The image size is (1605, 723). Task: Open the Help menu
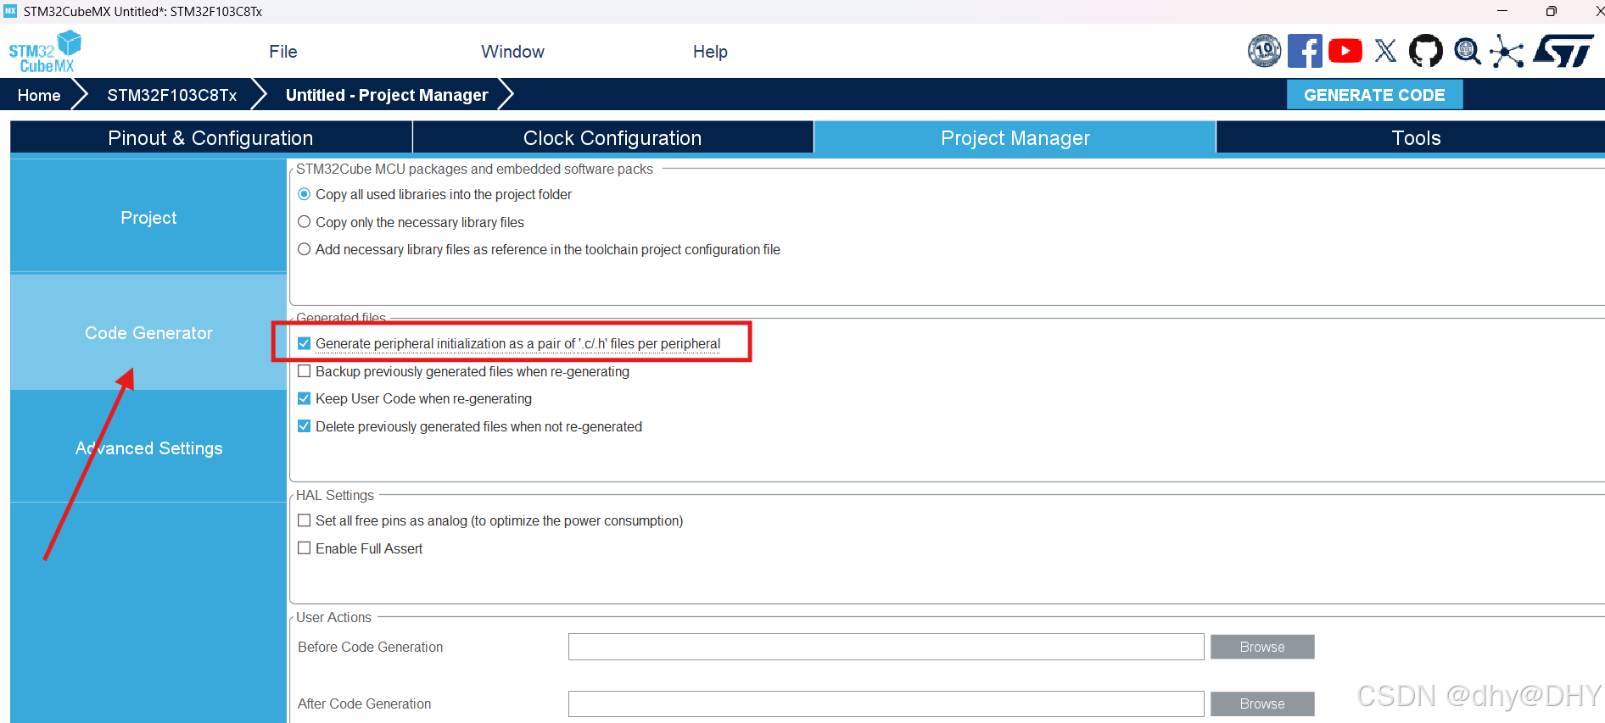pyautogui.click(x=710, y=52)
